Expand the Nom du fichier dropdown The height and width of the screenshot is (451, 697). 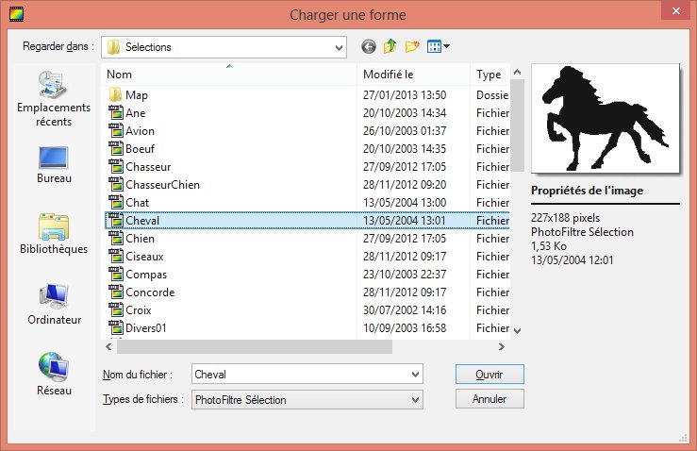(414, 375)
